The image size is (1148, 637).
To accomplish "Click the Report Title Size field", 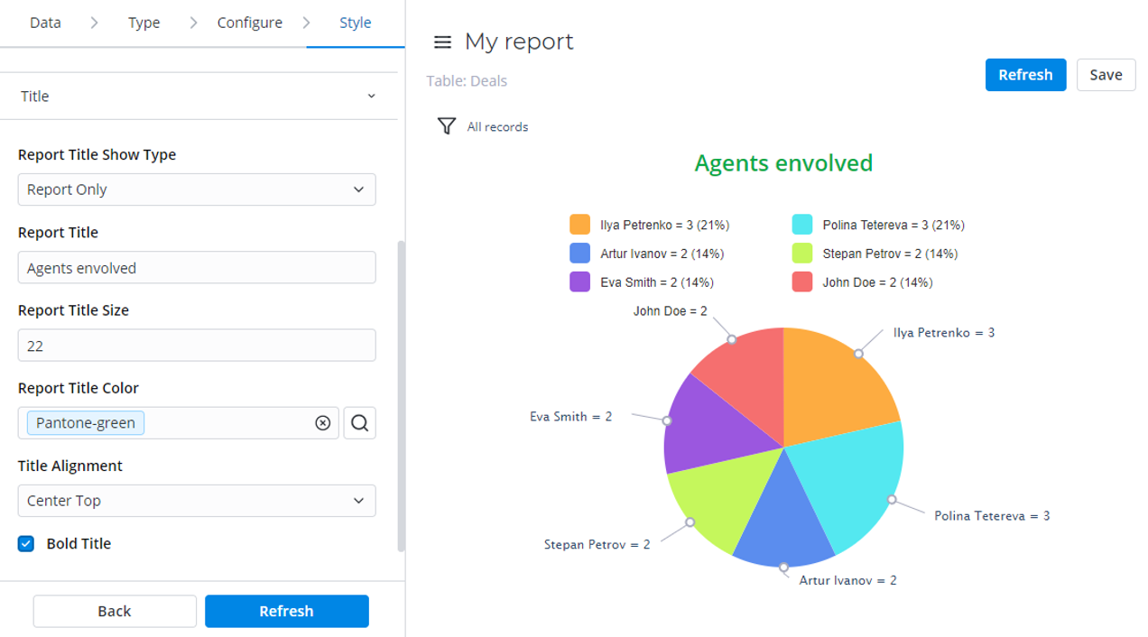I will (x=197, y=346).
